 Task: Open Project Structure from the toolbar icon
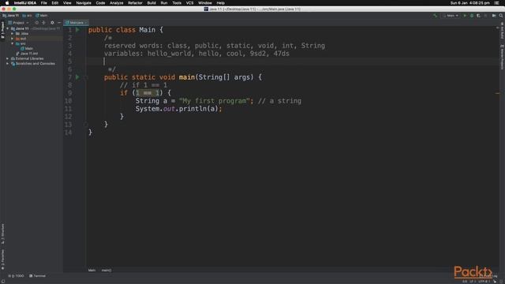494,16
